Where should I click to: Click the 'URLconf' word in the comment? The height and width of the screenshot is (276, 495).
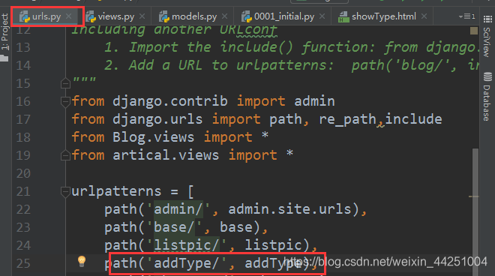248,30
